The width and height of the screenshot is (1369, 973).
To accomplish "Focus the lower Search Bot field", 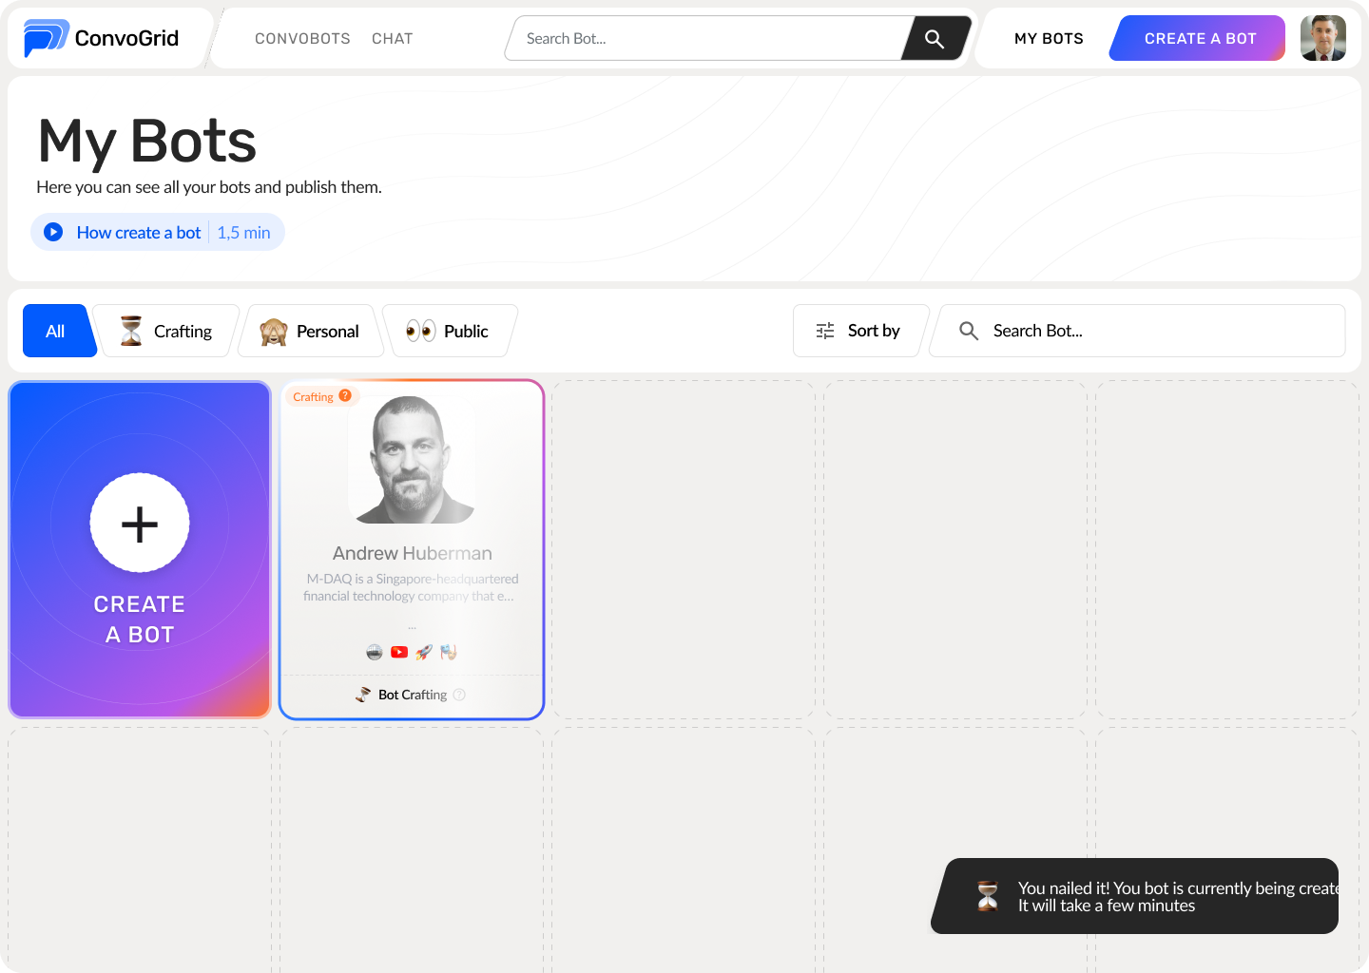I will [1137, 331].
